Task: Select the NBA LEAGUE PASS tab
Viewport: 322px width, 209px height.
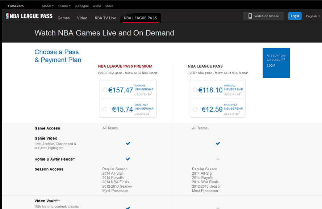Action: [x=141, y=18]
